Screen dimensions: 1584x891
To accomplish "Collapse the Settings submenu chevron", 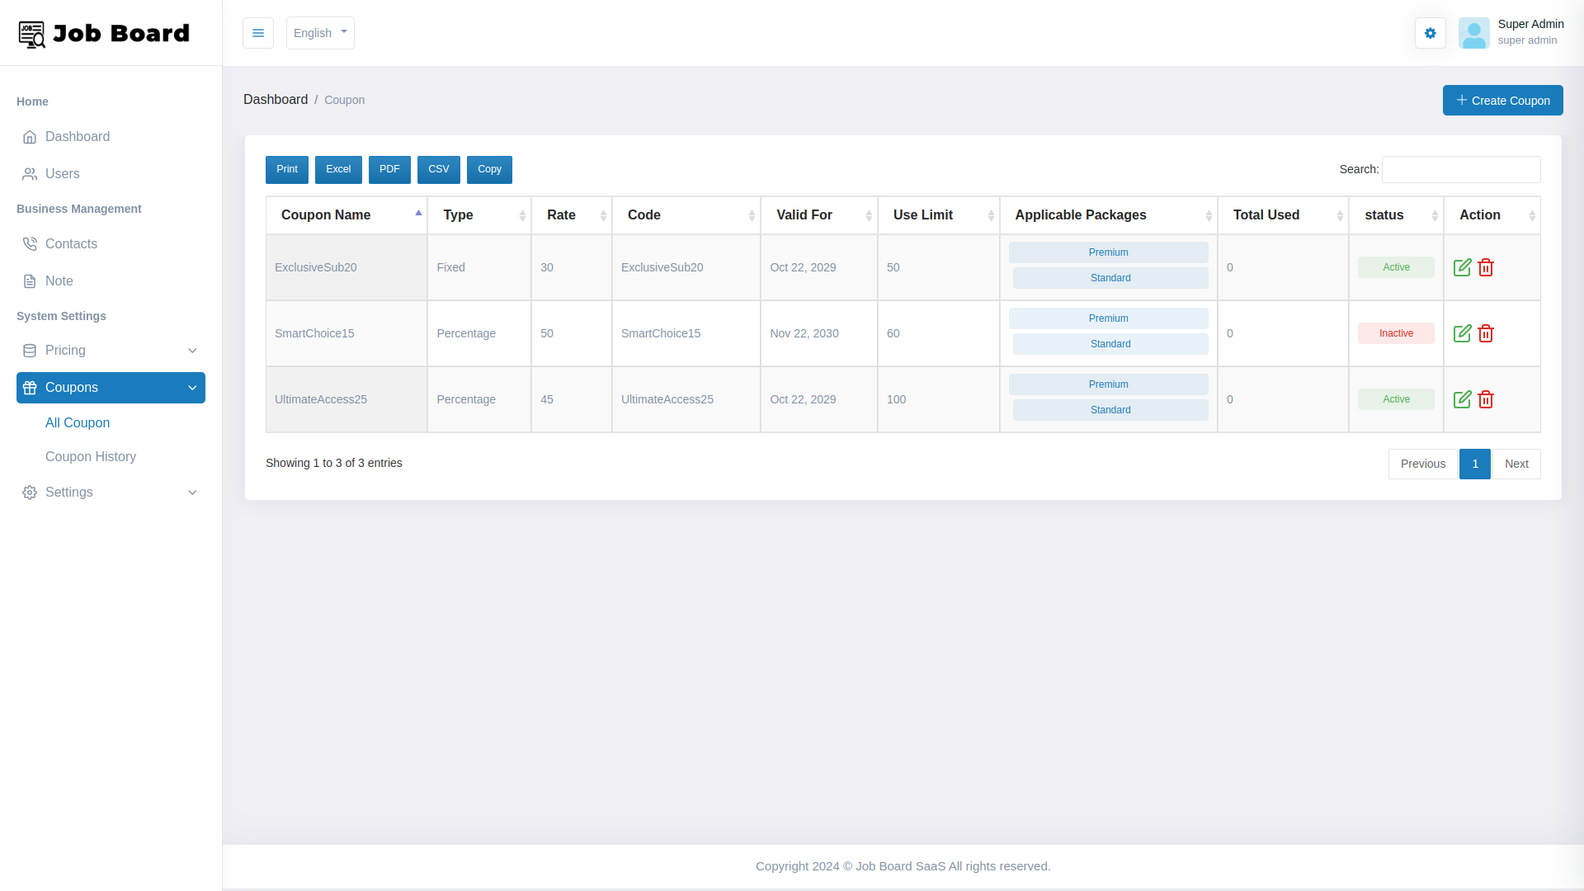I will click(x=192, y=492).
